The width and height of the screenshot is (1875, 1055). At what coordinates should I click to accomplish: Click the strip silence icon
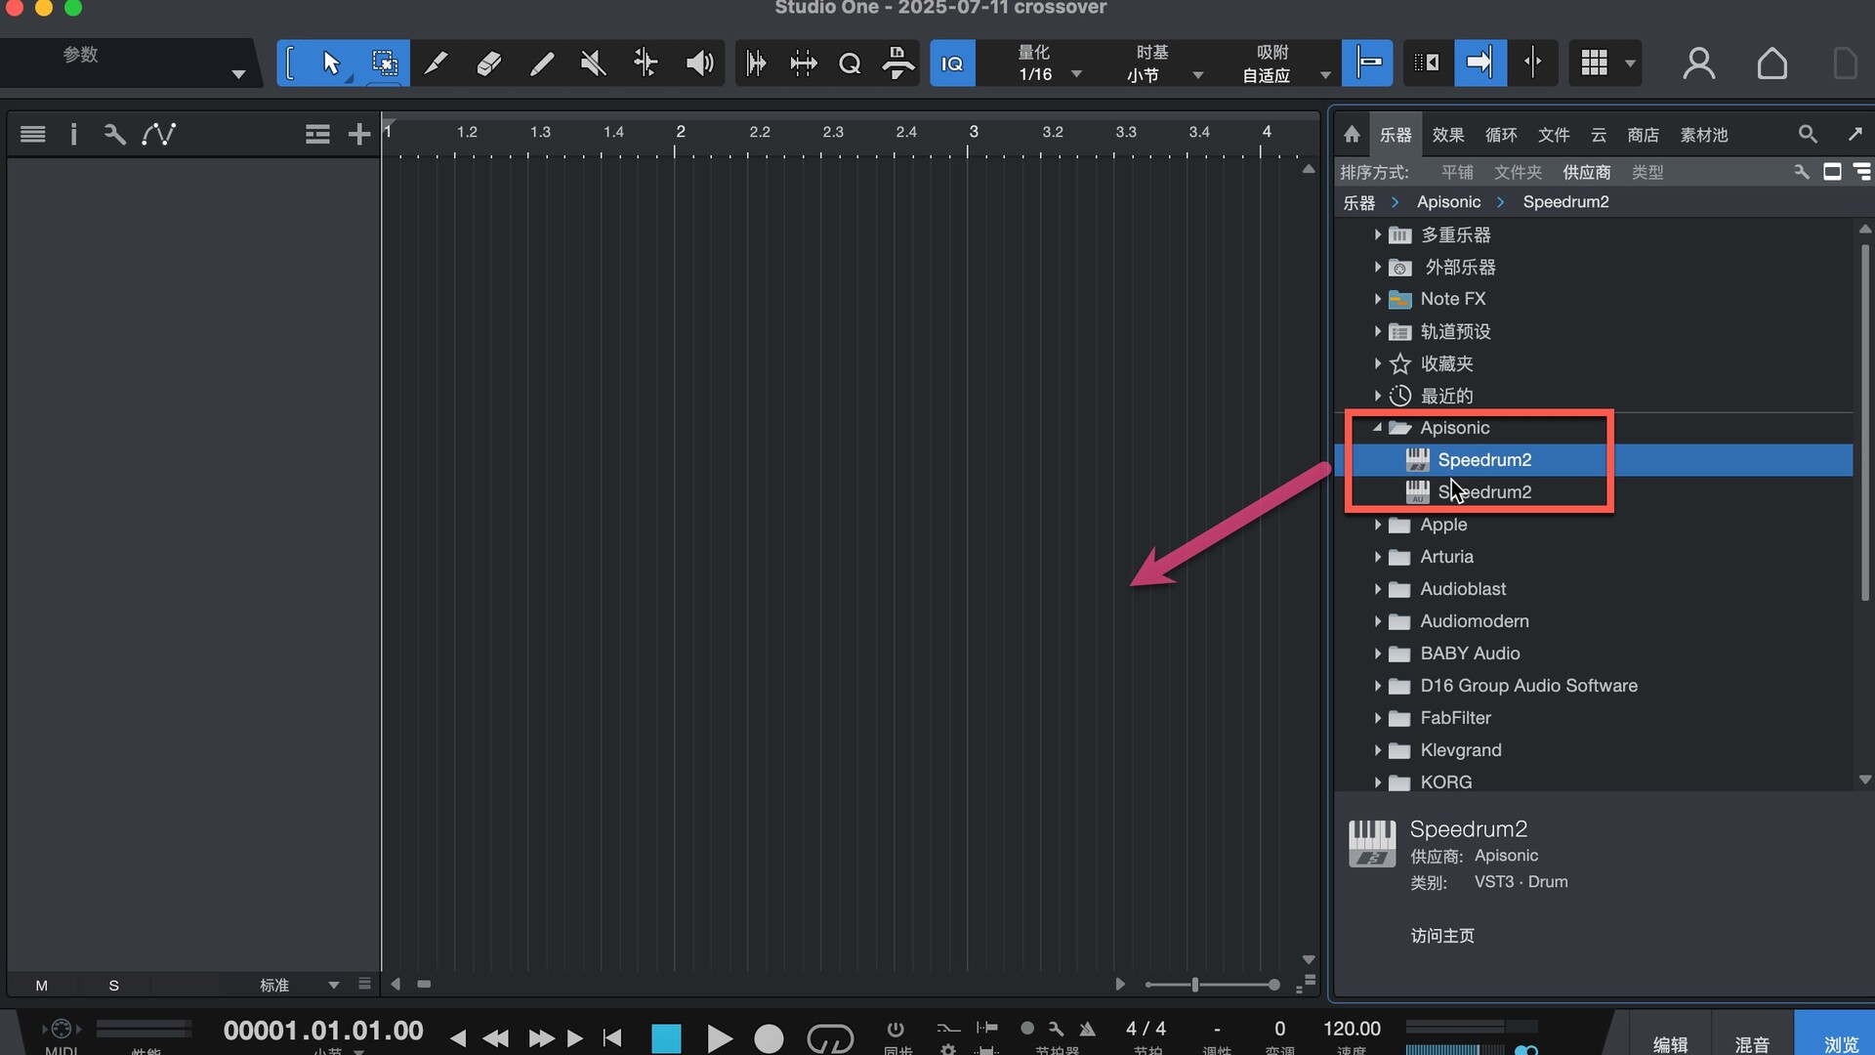804,64
